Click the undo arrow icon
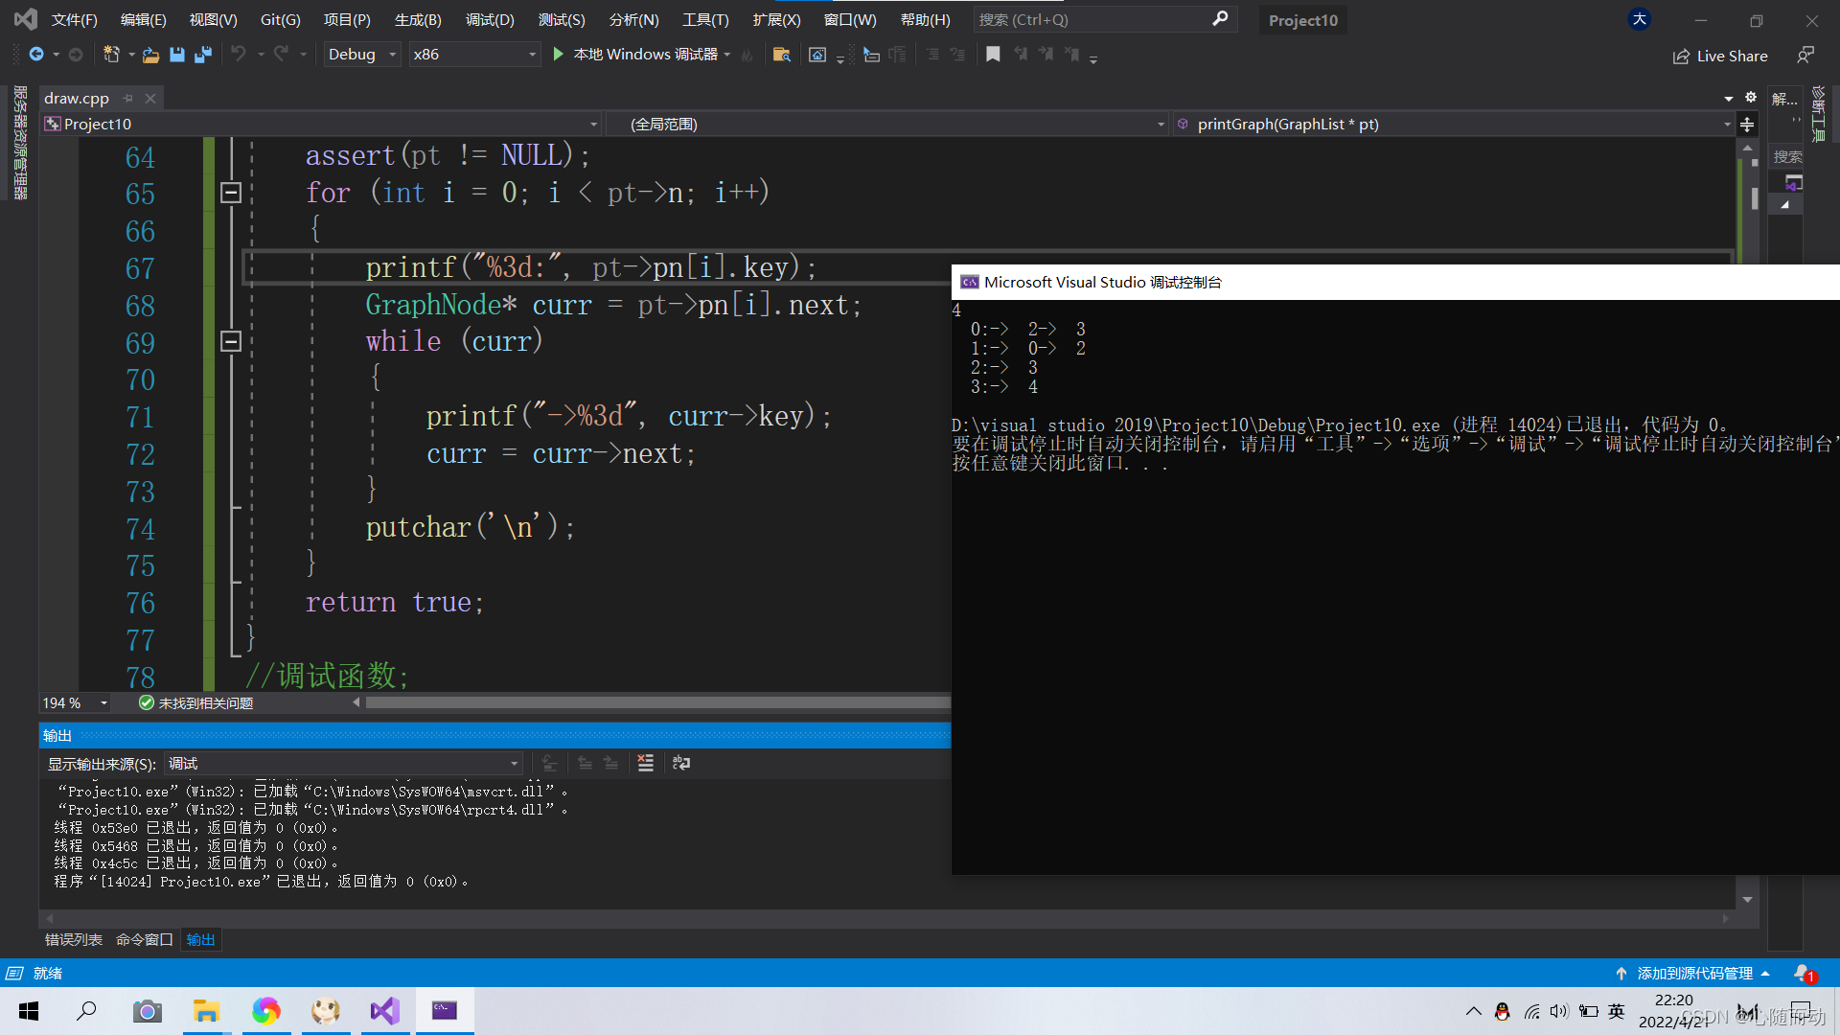Viewport: 1840px width, 1035px height. pyautogui.click(x=239, y=55)
